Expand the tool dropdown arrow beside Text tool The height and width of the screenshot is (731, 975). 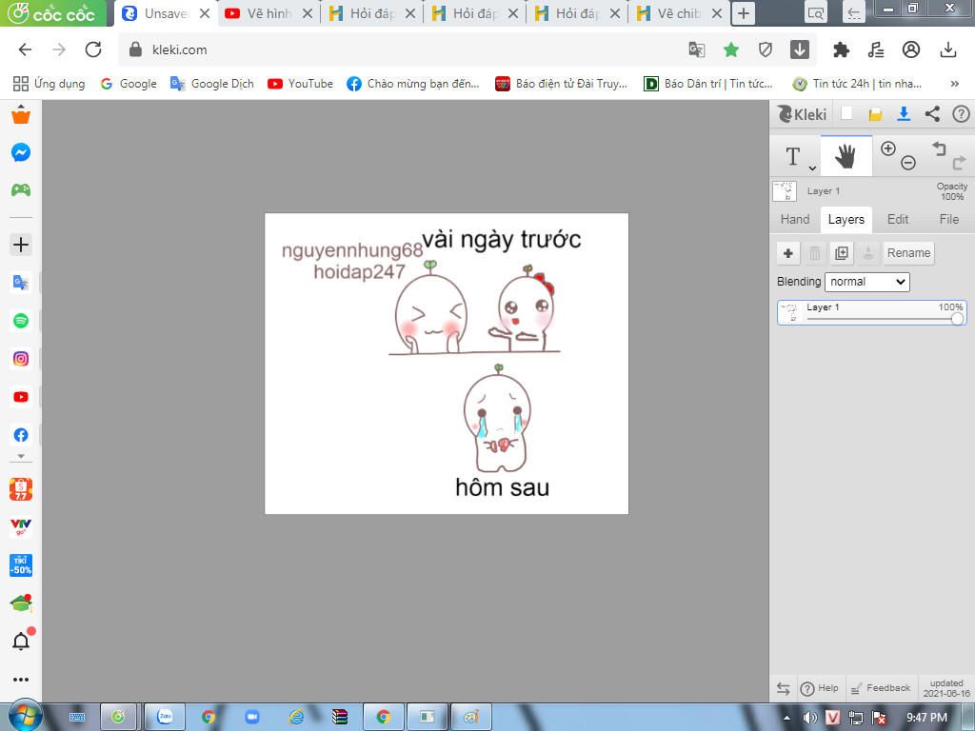(812, 168)
